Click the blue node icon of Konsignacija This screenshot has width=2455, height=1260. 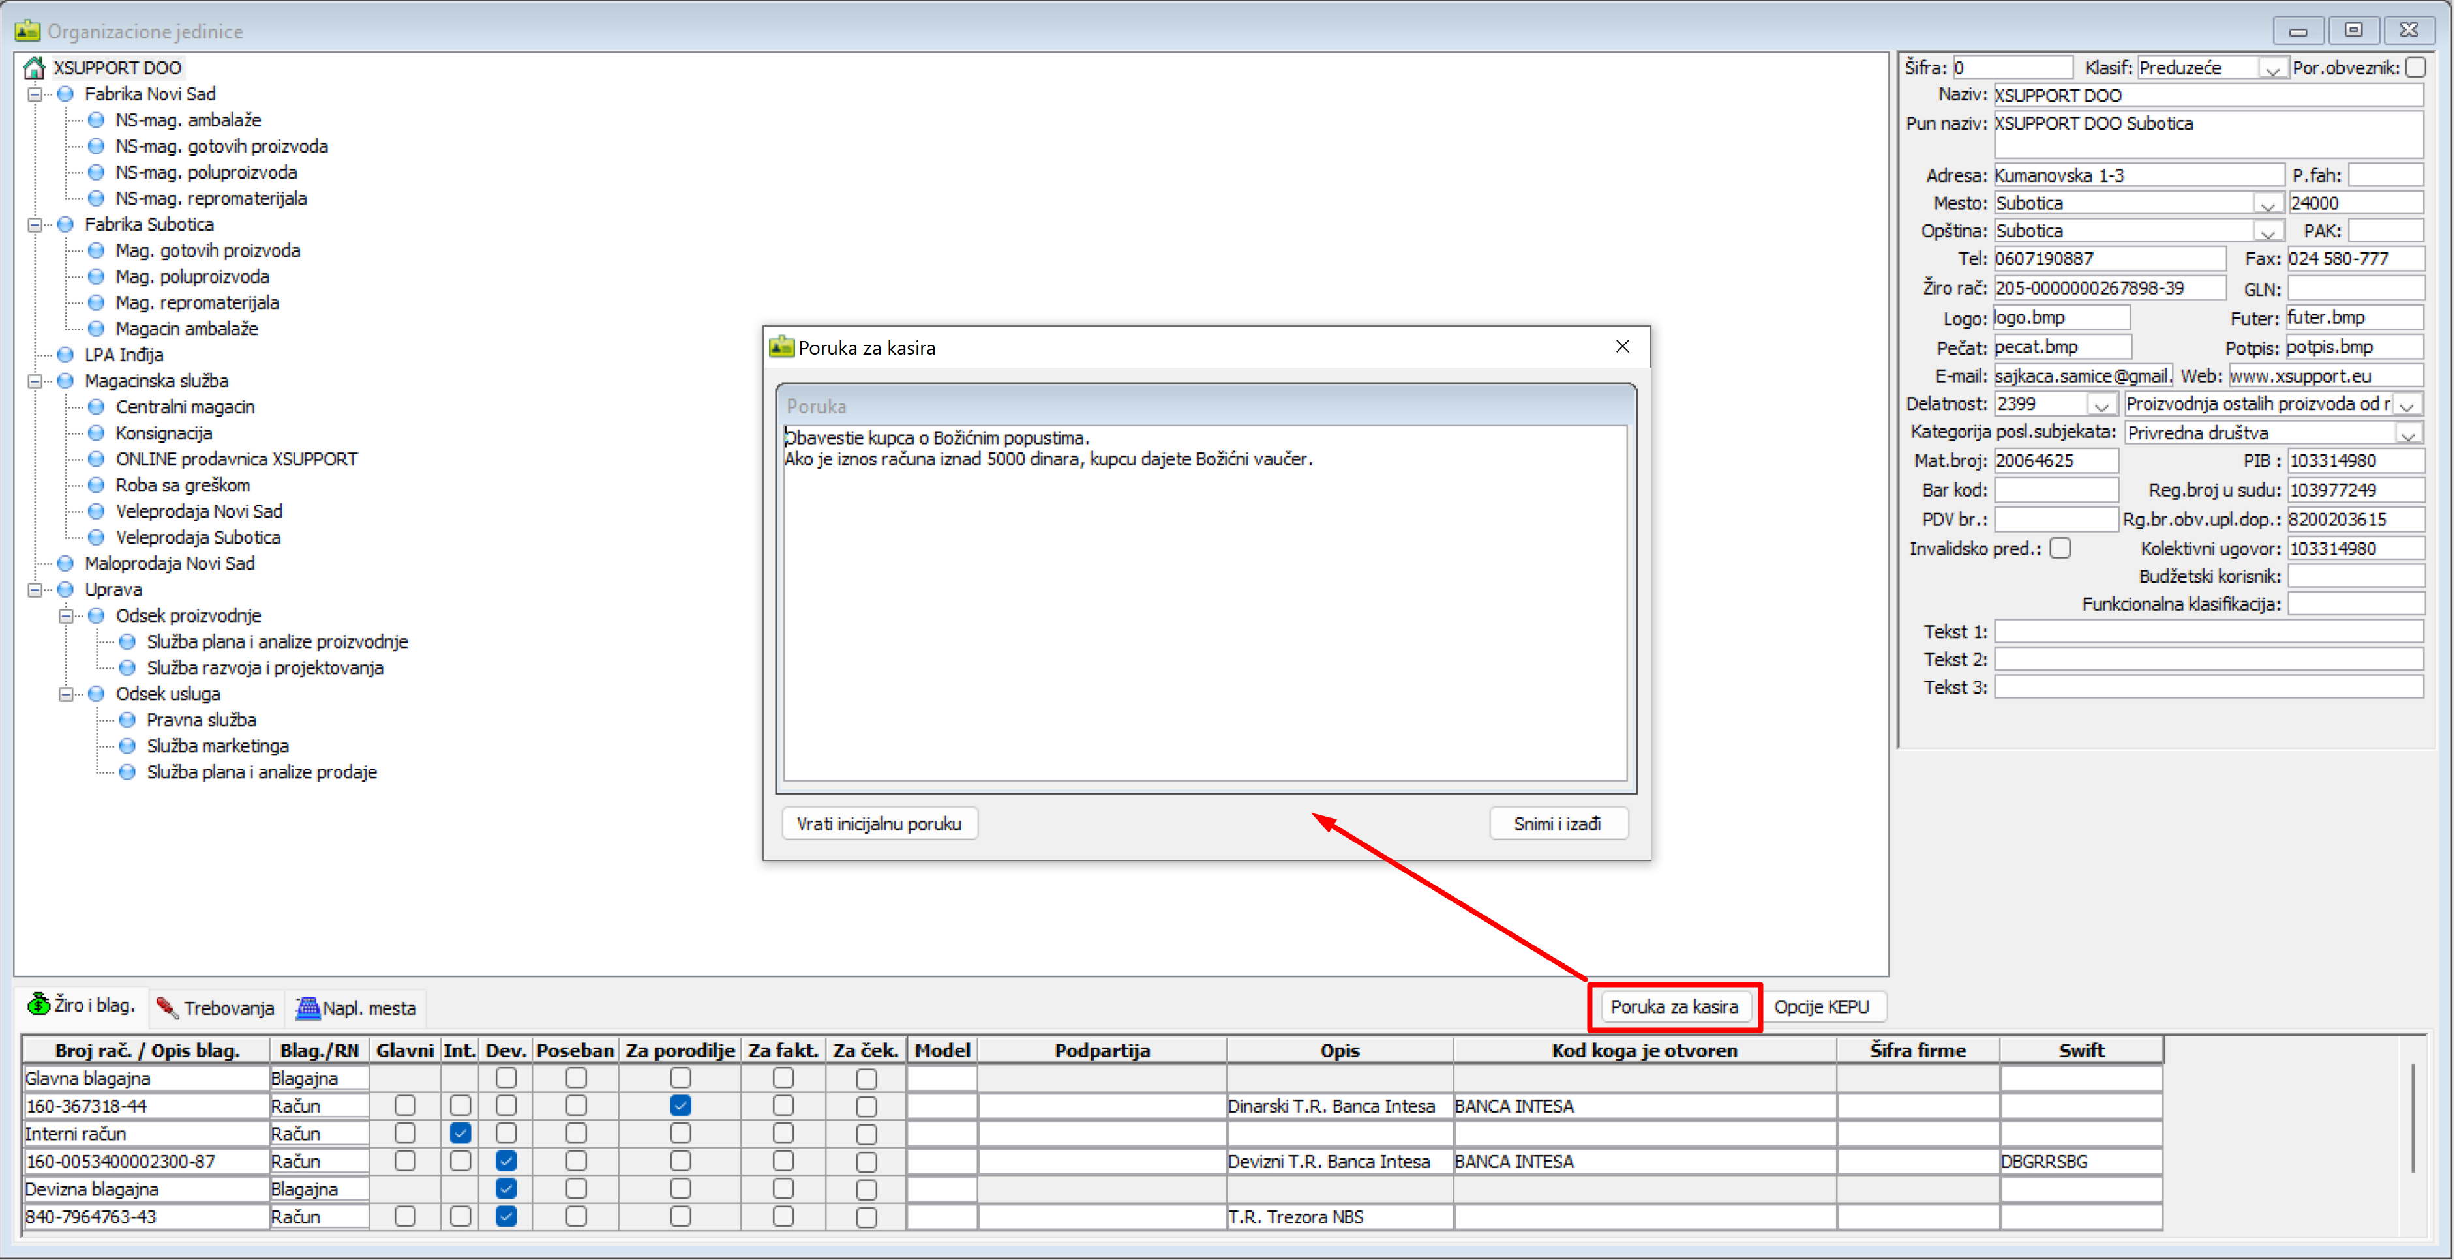pos(97,433)
